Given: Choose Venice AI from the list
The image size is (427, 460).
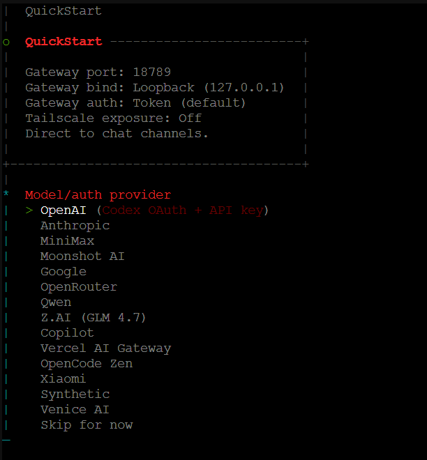Looking at the screenshot, I should [75, 410].
